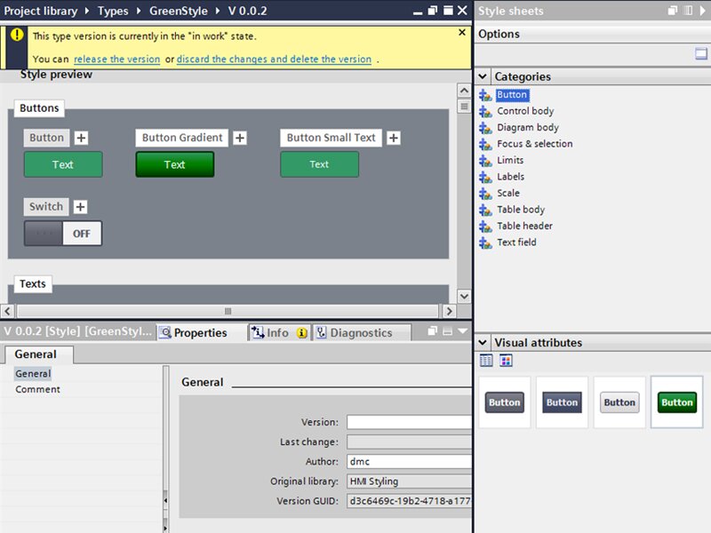Screen dimensions: 711x533
Task: Select the Text field category
Action: 516,243
